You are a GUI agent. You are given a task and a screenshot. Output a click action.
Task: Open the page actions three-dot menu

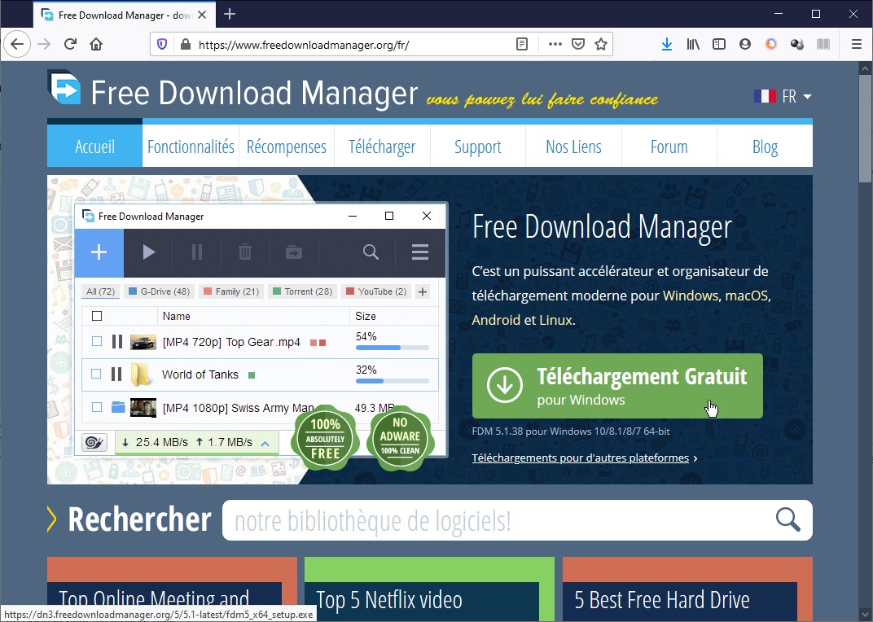click(x=555, y=44)
